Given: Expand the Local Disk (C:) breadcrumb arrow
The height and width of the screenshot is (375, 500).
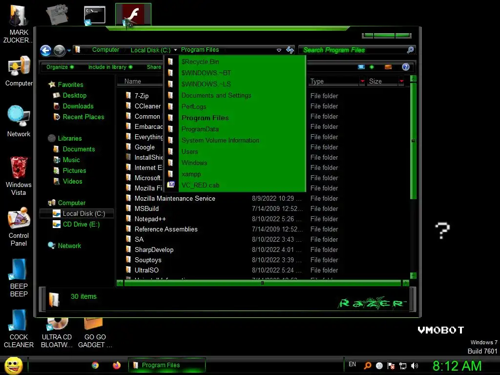Looking at the screenshot, I should [x=175, y=50].
